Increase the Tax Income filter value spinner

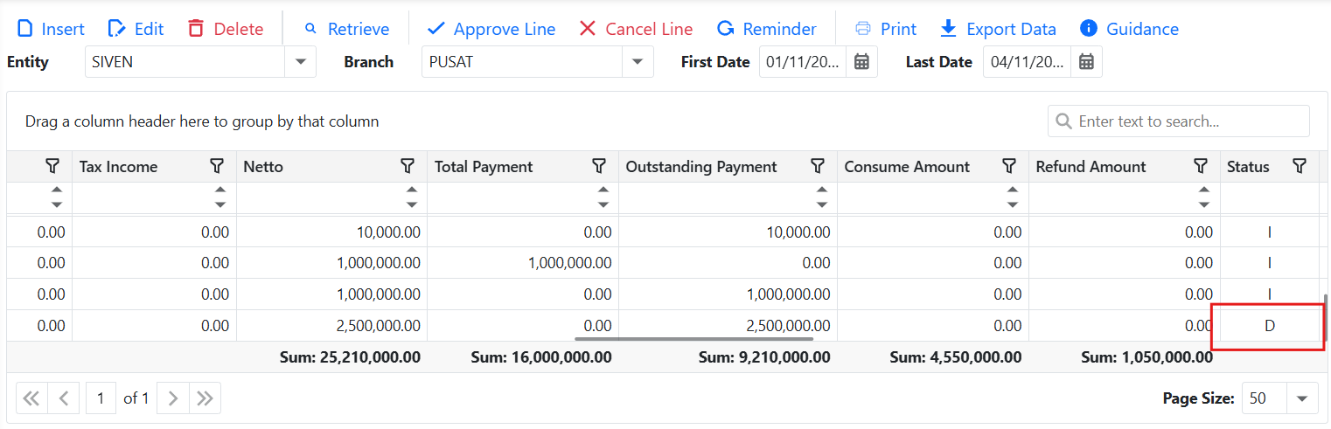[220, 190]
